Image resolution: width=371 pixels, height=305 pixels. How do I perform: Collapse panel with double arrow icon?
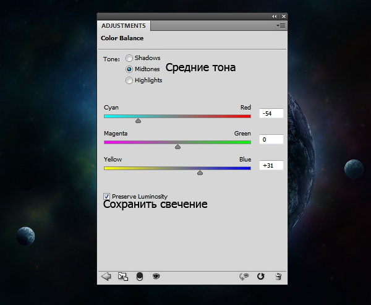point(275,17)
